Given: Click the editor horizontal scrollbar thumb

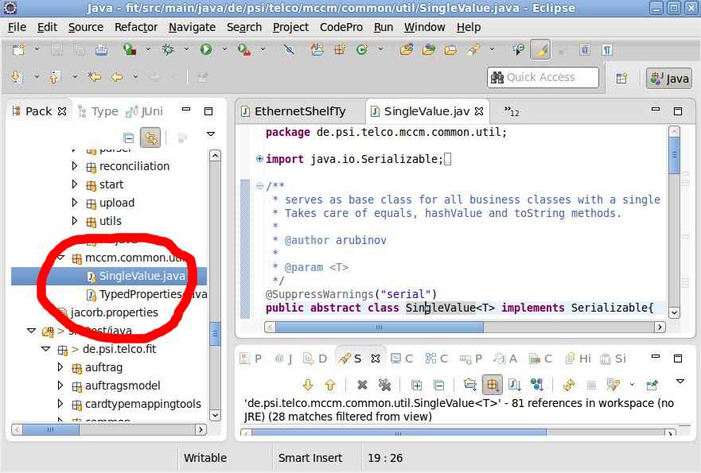Looking at the screenshot, I should pos(379,328).
